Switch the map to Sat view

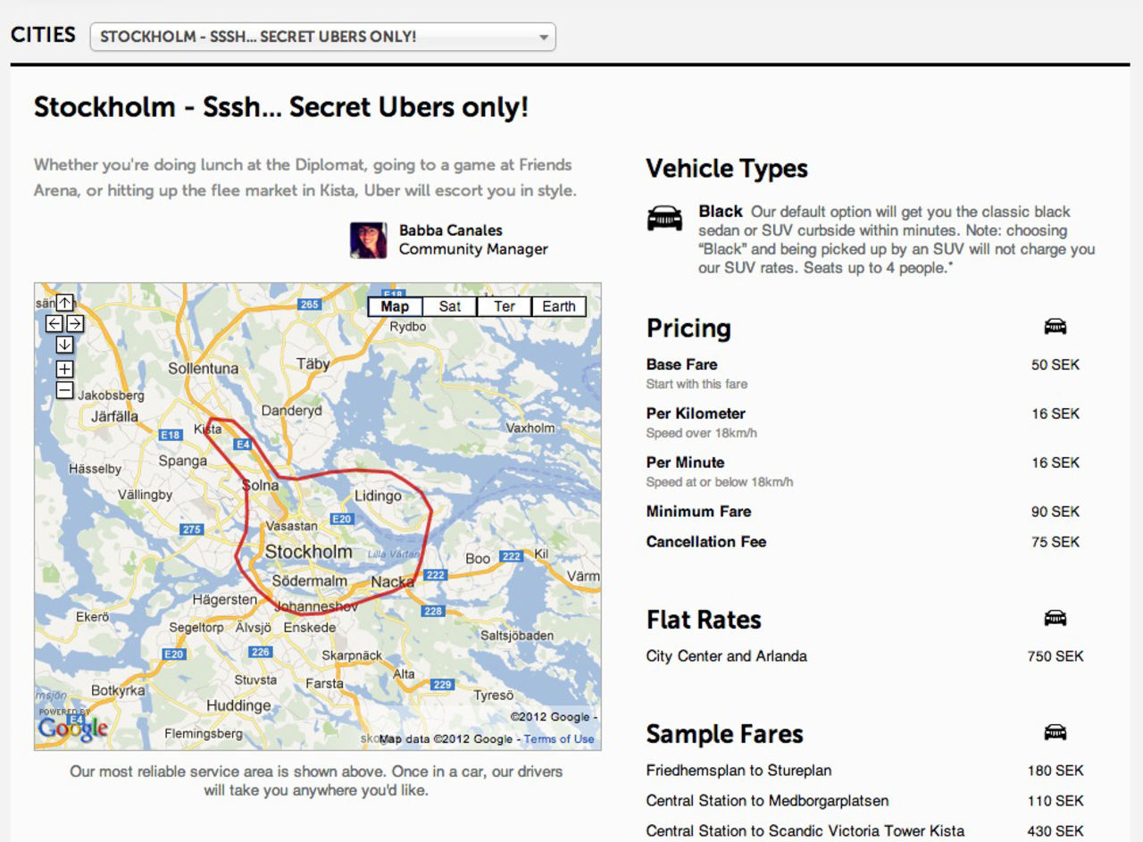pyautogui.click(x=448, y=306)
